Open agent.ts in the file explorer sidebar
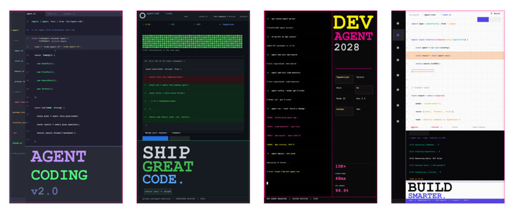This screenshot has height=214, width=514. click(18, 51)
